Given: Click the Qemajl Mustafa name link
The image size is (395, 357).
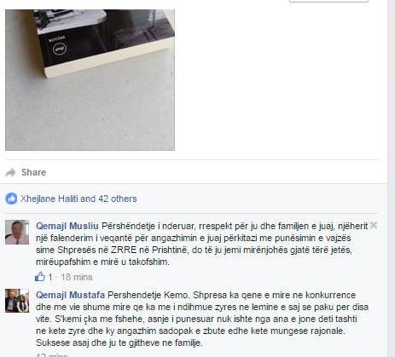Looking at the screenshot, I should coord(70,295).
